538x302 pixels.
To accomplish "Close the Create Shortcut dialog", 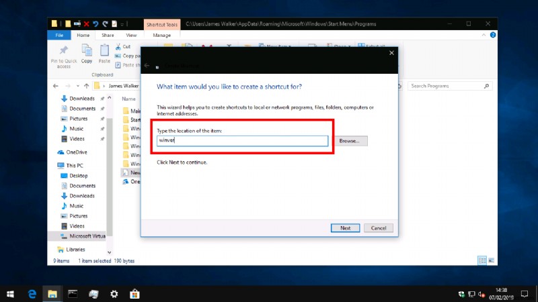I will pos(391,53).
